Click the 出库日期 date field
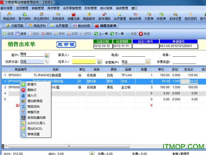 pyautogui.click(x=103, y=46)
